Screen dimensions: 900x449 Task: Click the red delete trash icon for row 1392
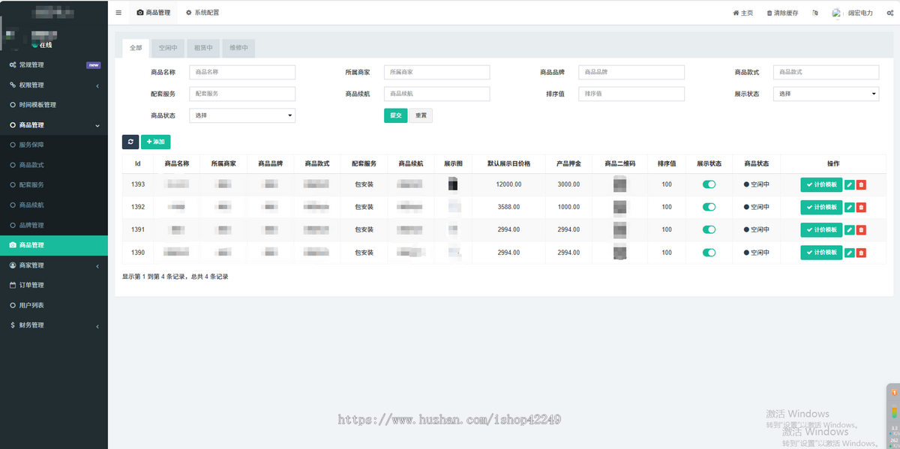[861, 207]
